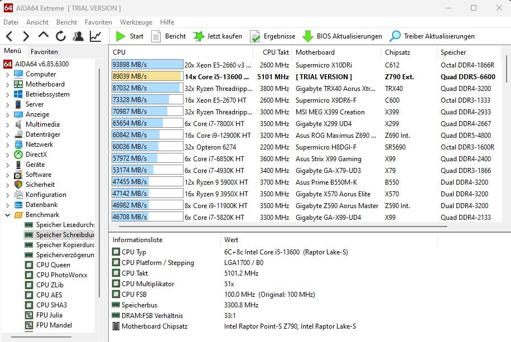Select the Computer monitor icon
Viewport: 511px width, 342px height.
coord(18,74)
